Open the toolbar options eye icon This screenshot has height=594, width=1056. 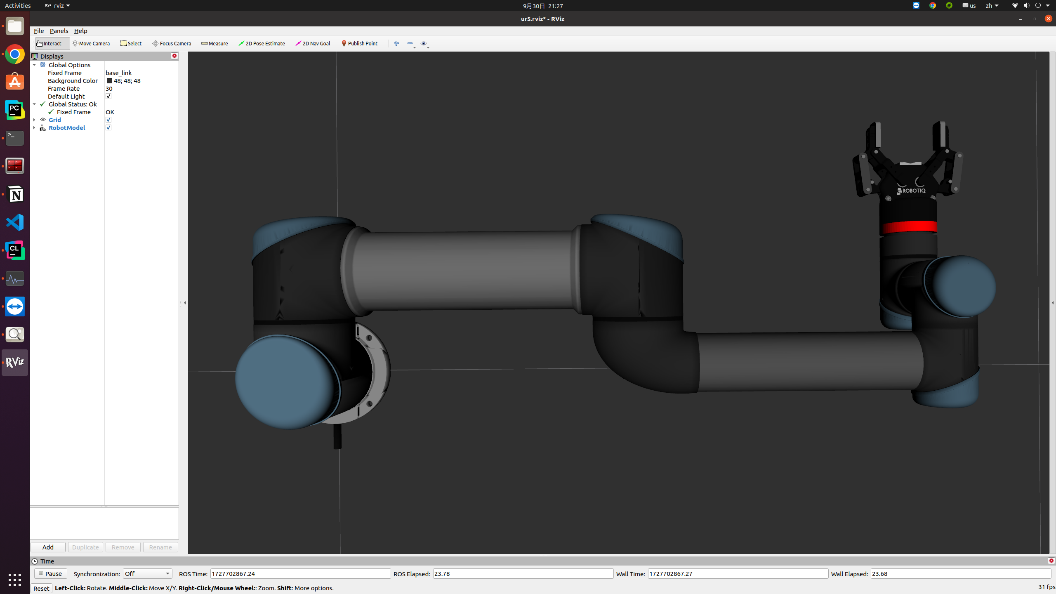click(424, 43)
